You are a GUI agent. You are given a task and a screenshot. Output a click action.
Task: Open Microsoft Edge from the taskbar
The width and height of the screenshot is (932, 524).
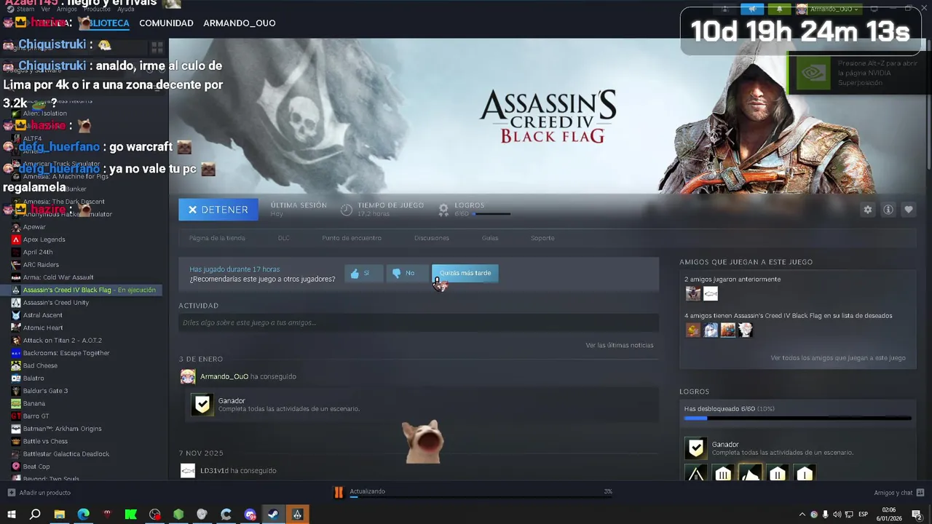point(83,515)
